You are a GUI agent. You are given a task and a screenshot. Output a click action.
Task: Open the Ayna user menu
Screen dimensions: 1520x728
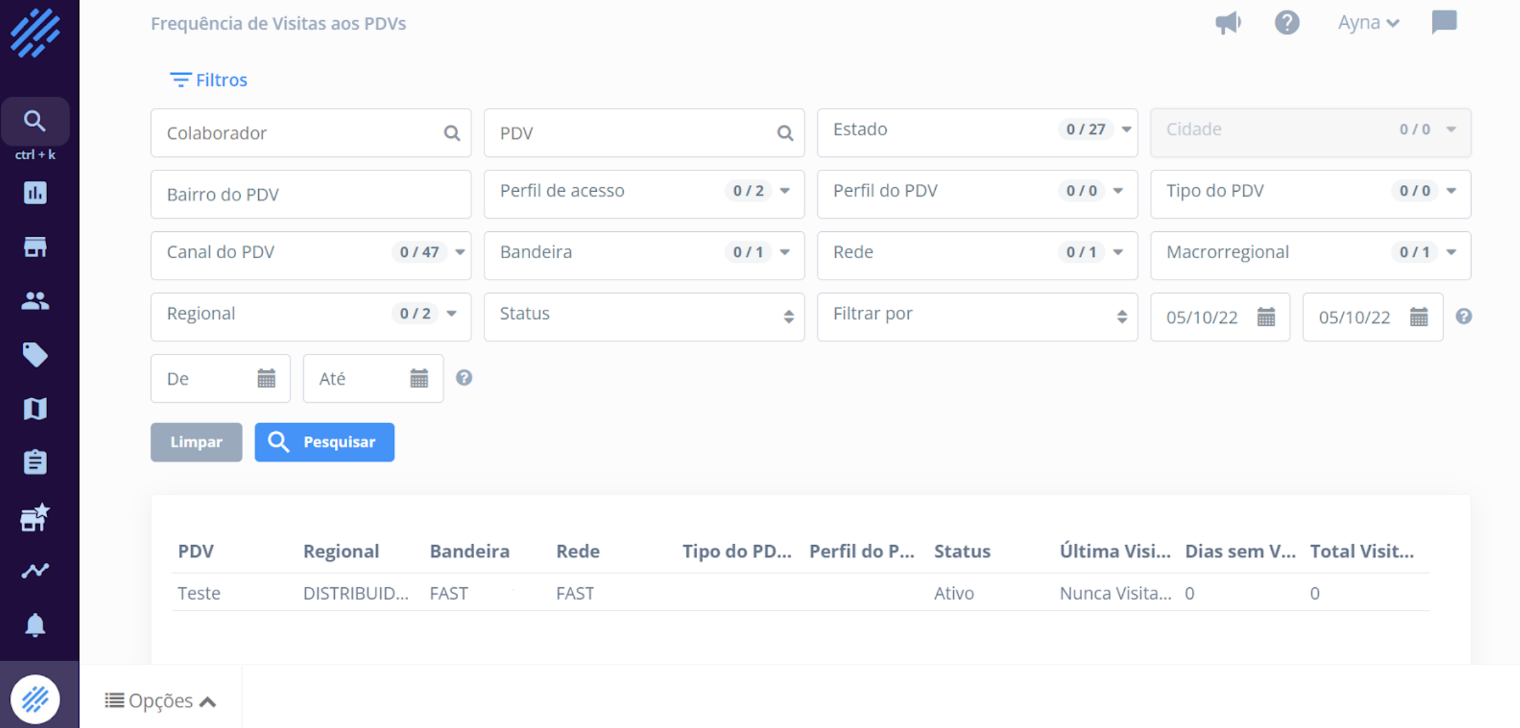pyautogui.click(x=1368, y=23)
